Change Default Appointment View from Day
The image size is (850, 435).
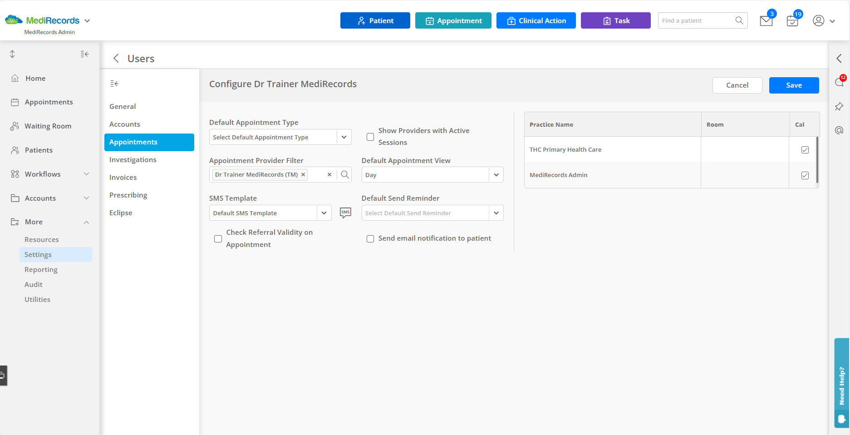coord(496,174)
